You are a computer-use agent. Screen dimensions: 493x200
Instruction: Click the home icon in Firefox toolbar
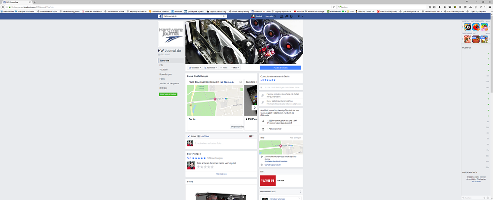(x=444, y=6)
